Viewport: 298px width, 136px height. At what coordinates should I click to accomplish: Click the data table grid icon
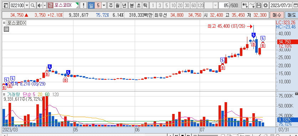(6, 29)
